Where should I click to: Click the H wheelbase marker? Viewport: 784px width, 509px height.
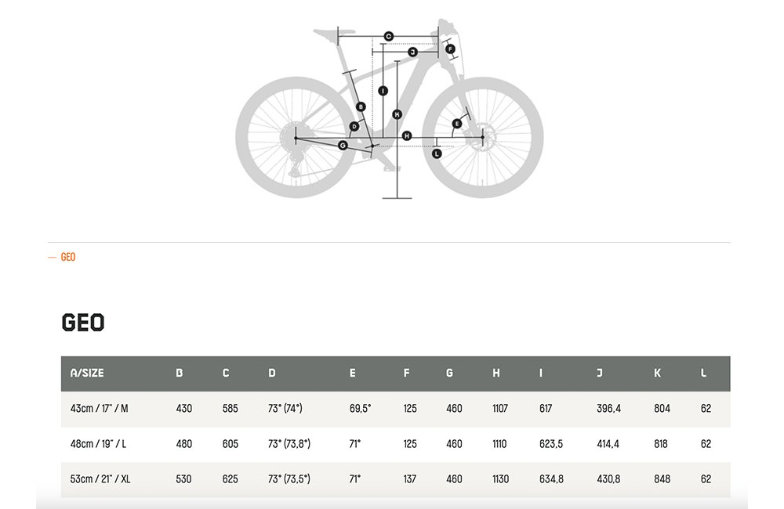(406, 136)
